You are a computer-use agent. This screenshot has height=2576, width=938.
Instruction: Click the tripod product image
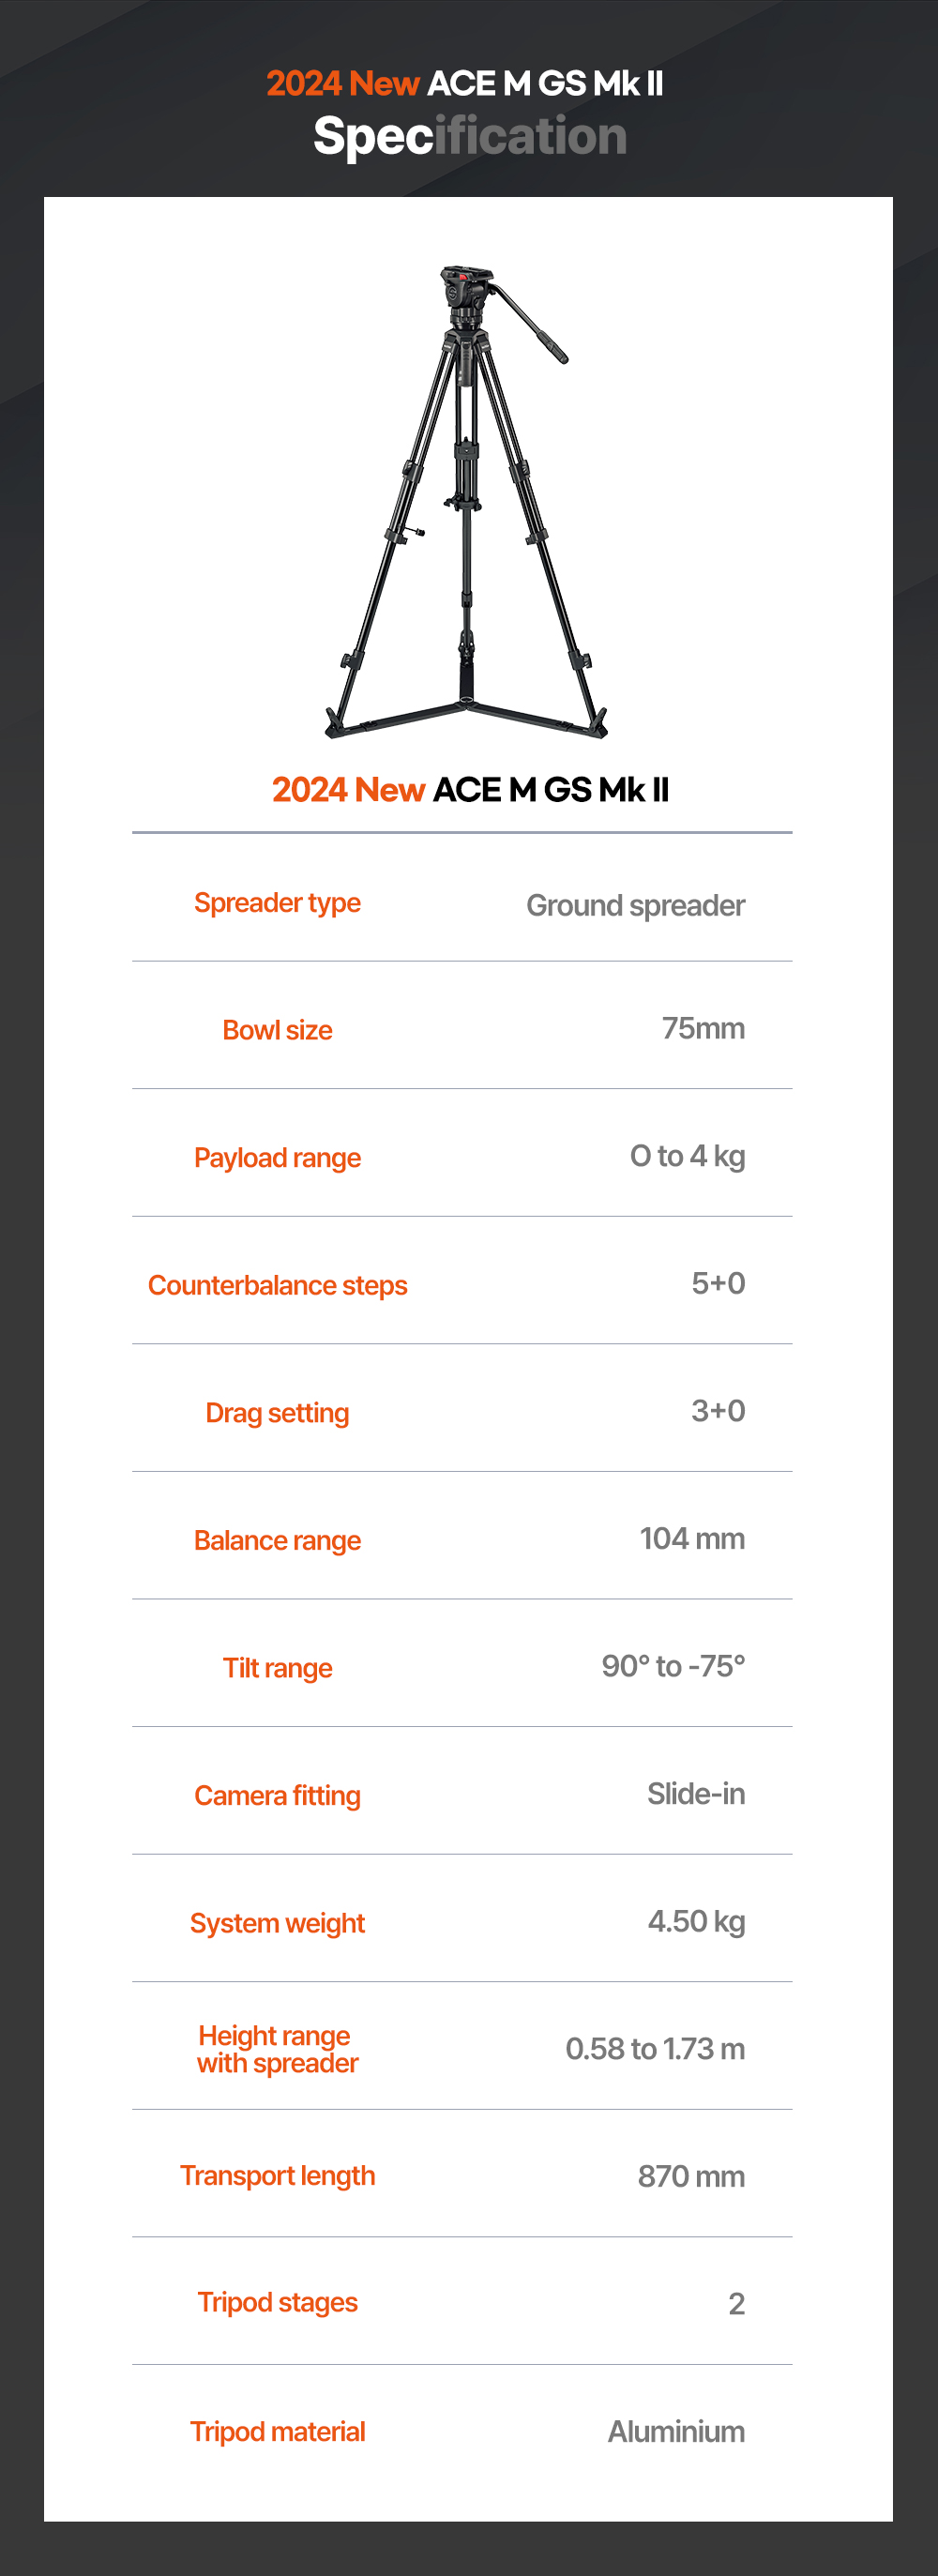466,502
